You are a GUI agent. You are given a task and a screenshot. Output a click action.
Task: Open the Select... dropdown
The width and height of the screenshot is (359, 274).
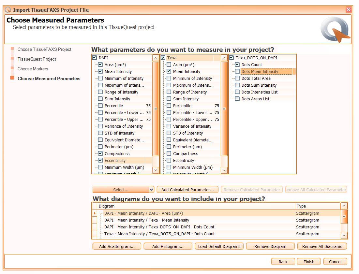123,190
